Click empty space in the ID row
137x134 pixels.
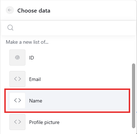[x=84, y=58]
